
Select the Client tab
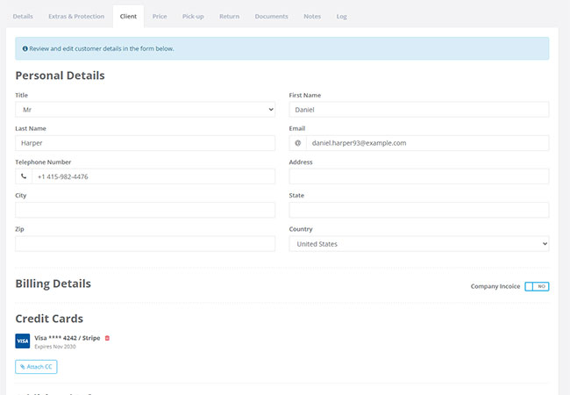[128, 17]
